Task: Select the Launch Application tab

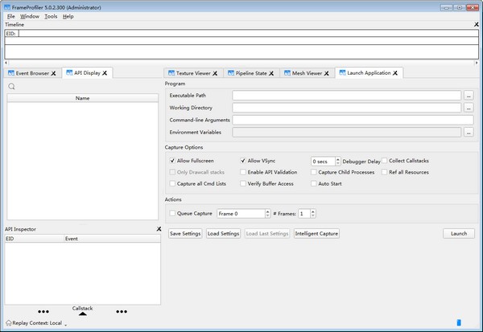Action: point(369,73)
